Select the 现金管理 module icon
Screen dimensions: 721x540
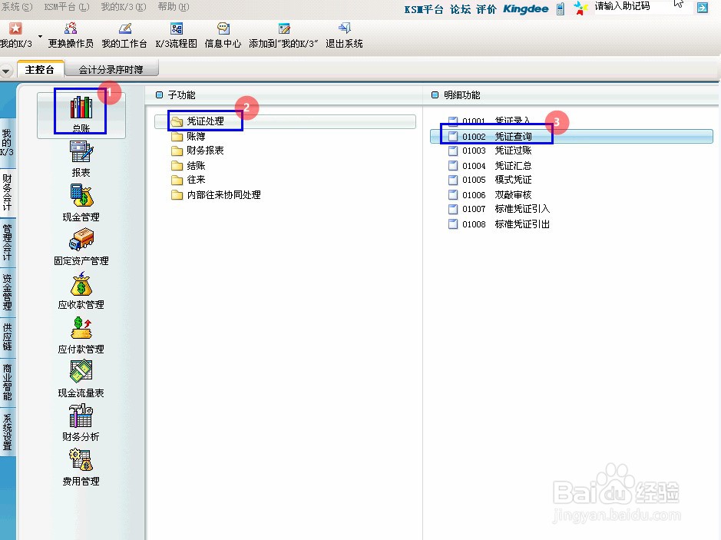[x=81, y=203]
